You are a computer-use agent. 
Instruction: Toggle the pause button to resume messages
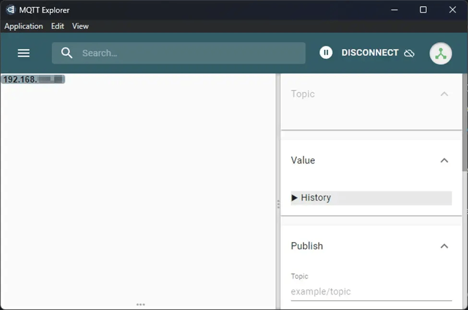pyautogui.click(x=326, y=52)
